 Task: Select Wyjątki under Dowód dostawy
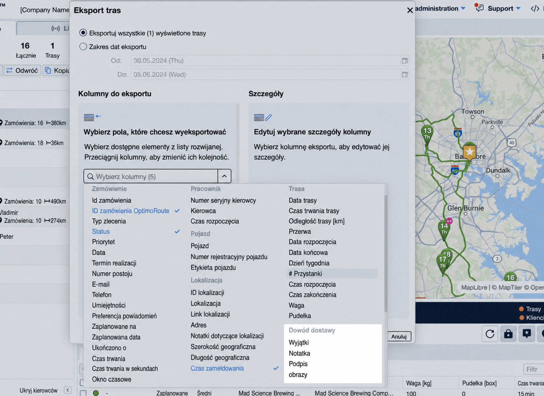point(299,343)
